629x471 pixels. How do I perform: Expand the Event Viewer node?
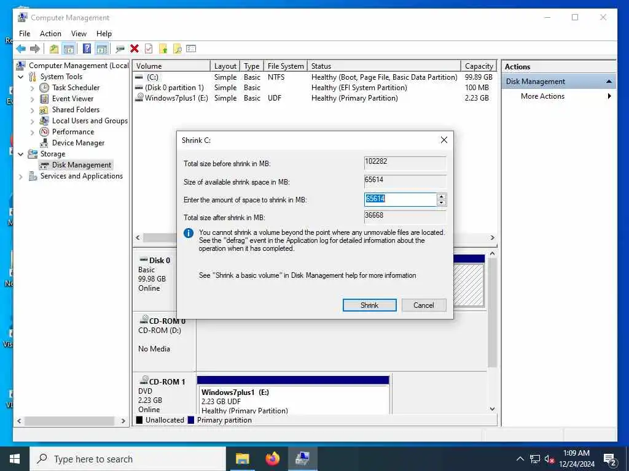pos(32,99)
